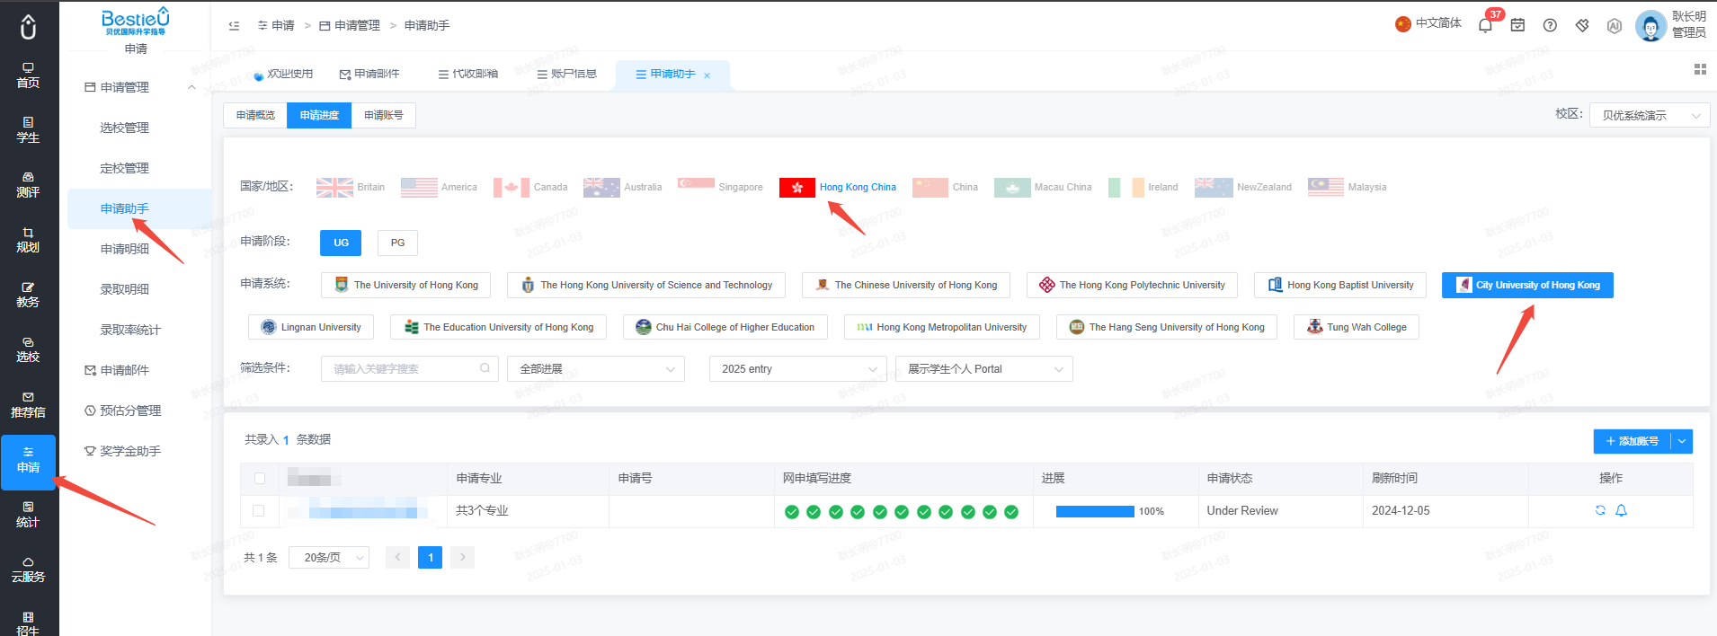The height and width of the screenshot is (636, 1717).
Task: Open the 2025 entry year dropdown
Action: (x=798, y=369)
